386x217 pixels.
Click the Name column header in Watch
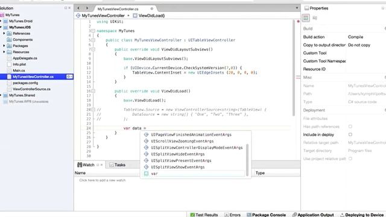click(x=80, y=173)
